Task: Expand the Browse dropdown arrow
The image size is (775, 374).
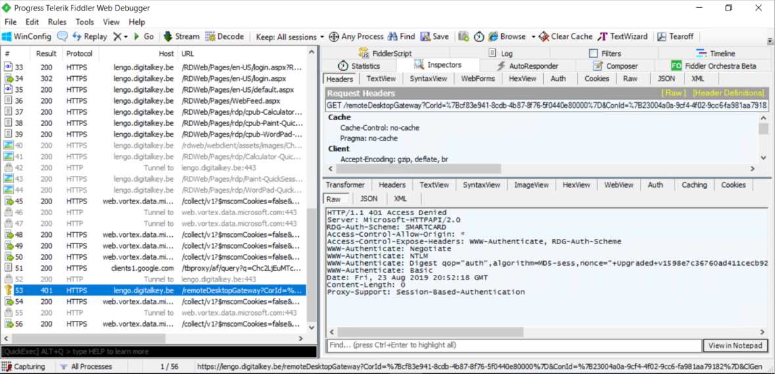Action: (x=533, y=37)
